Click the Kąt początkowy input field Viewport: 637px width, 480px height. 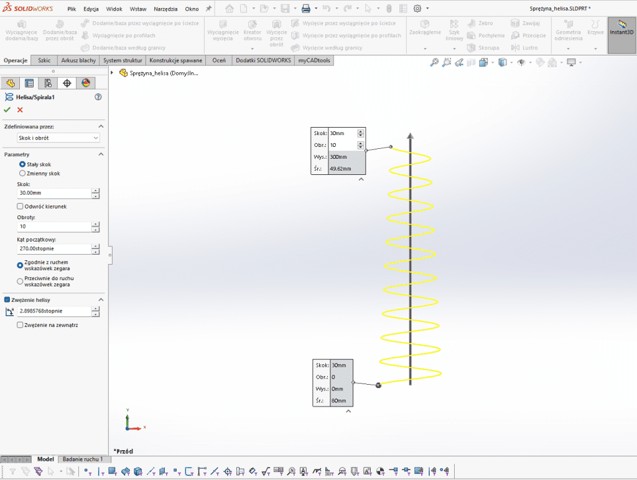click(53, 249)
